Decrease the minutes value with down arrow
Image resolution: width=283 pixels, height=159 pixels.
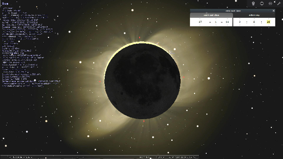(x=254, y=26)
